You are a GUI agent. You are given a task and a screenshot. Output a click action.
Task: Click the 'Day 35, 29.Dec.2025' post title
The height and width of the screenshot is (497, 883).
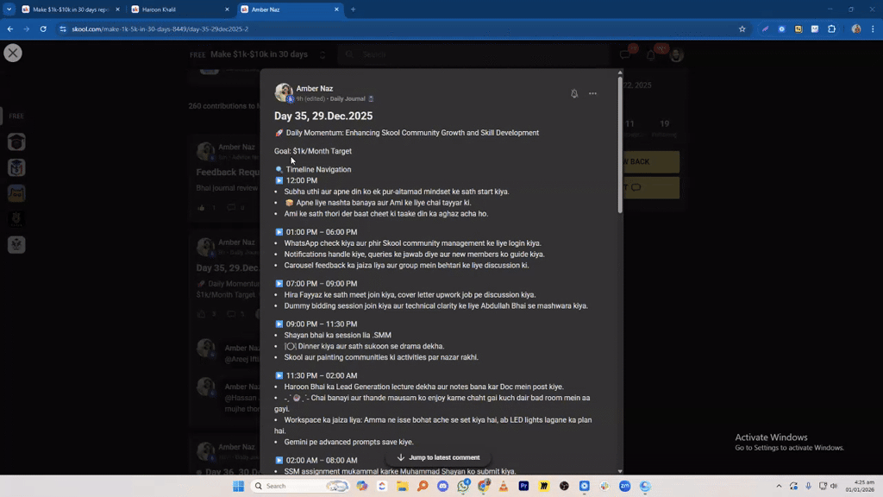click(323, 116)
